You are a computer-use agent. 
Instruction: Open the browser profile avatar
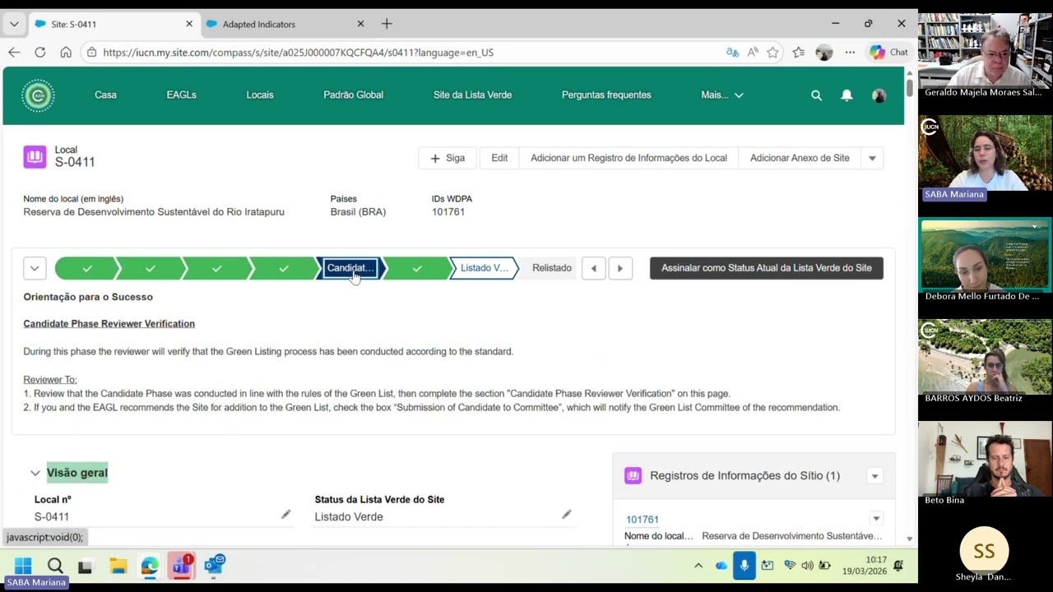pos(824,52)
